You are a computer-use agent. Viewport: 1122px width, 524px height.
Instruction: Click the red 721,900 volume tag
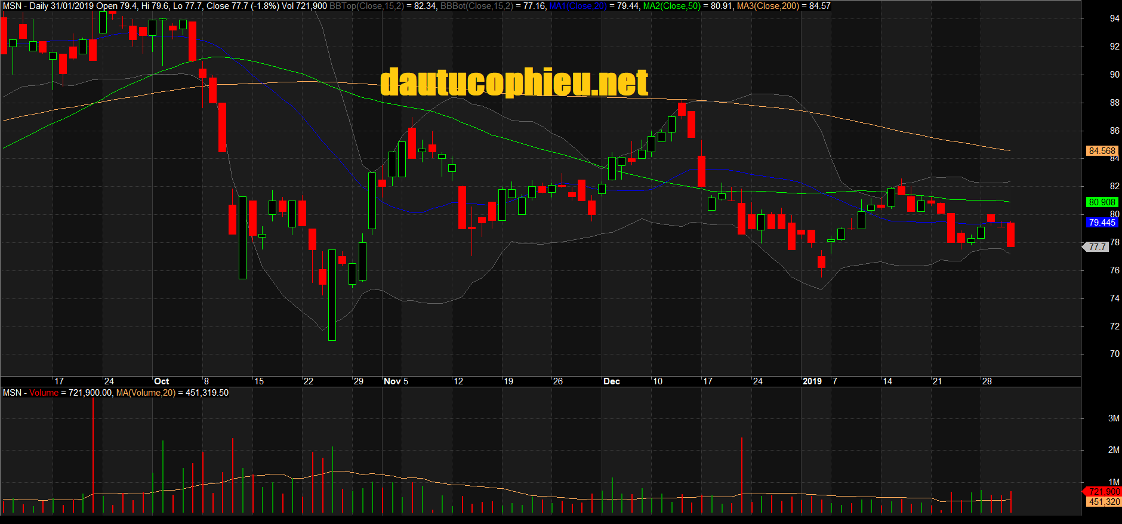coord(1103,492)
